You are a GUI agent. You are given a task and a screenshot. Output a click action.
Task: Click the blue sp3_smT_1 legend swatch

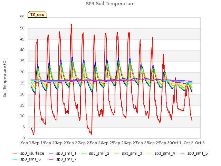coord(51,154)
